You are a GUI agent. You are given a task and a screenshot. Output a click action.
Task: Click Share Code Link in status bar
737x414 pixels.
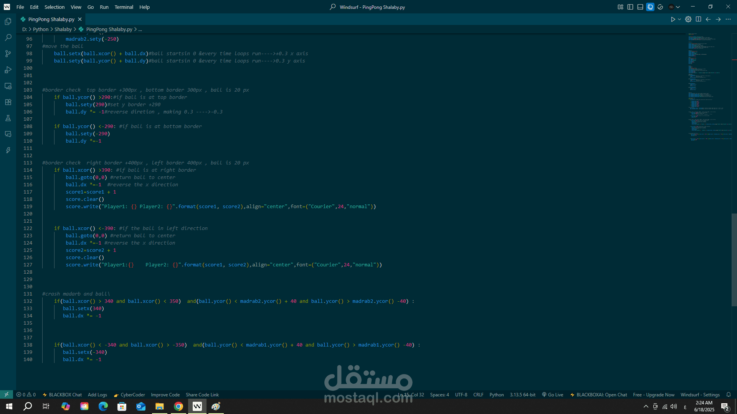[202, 394]
